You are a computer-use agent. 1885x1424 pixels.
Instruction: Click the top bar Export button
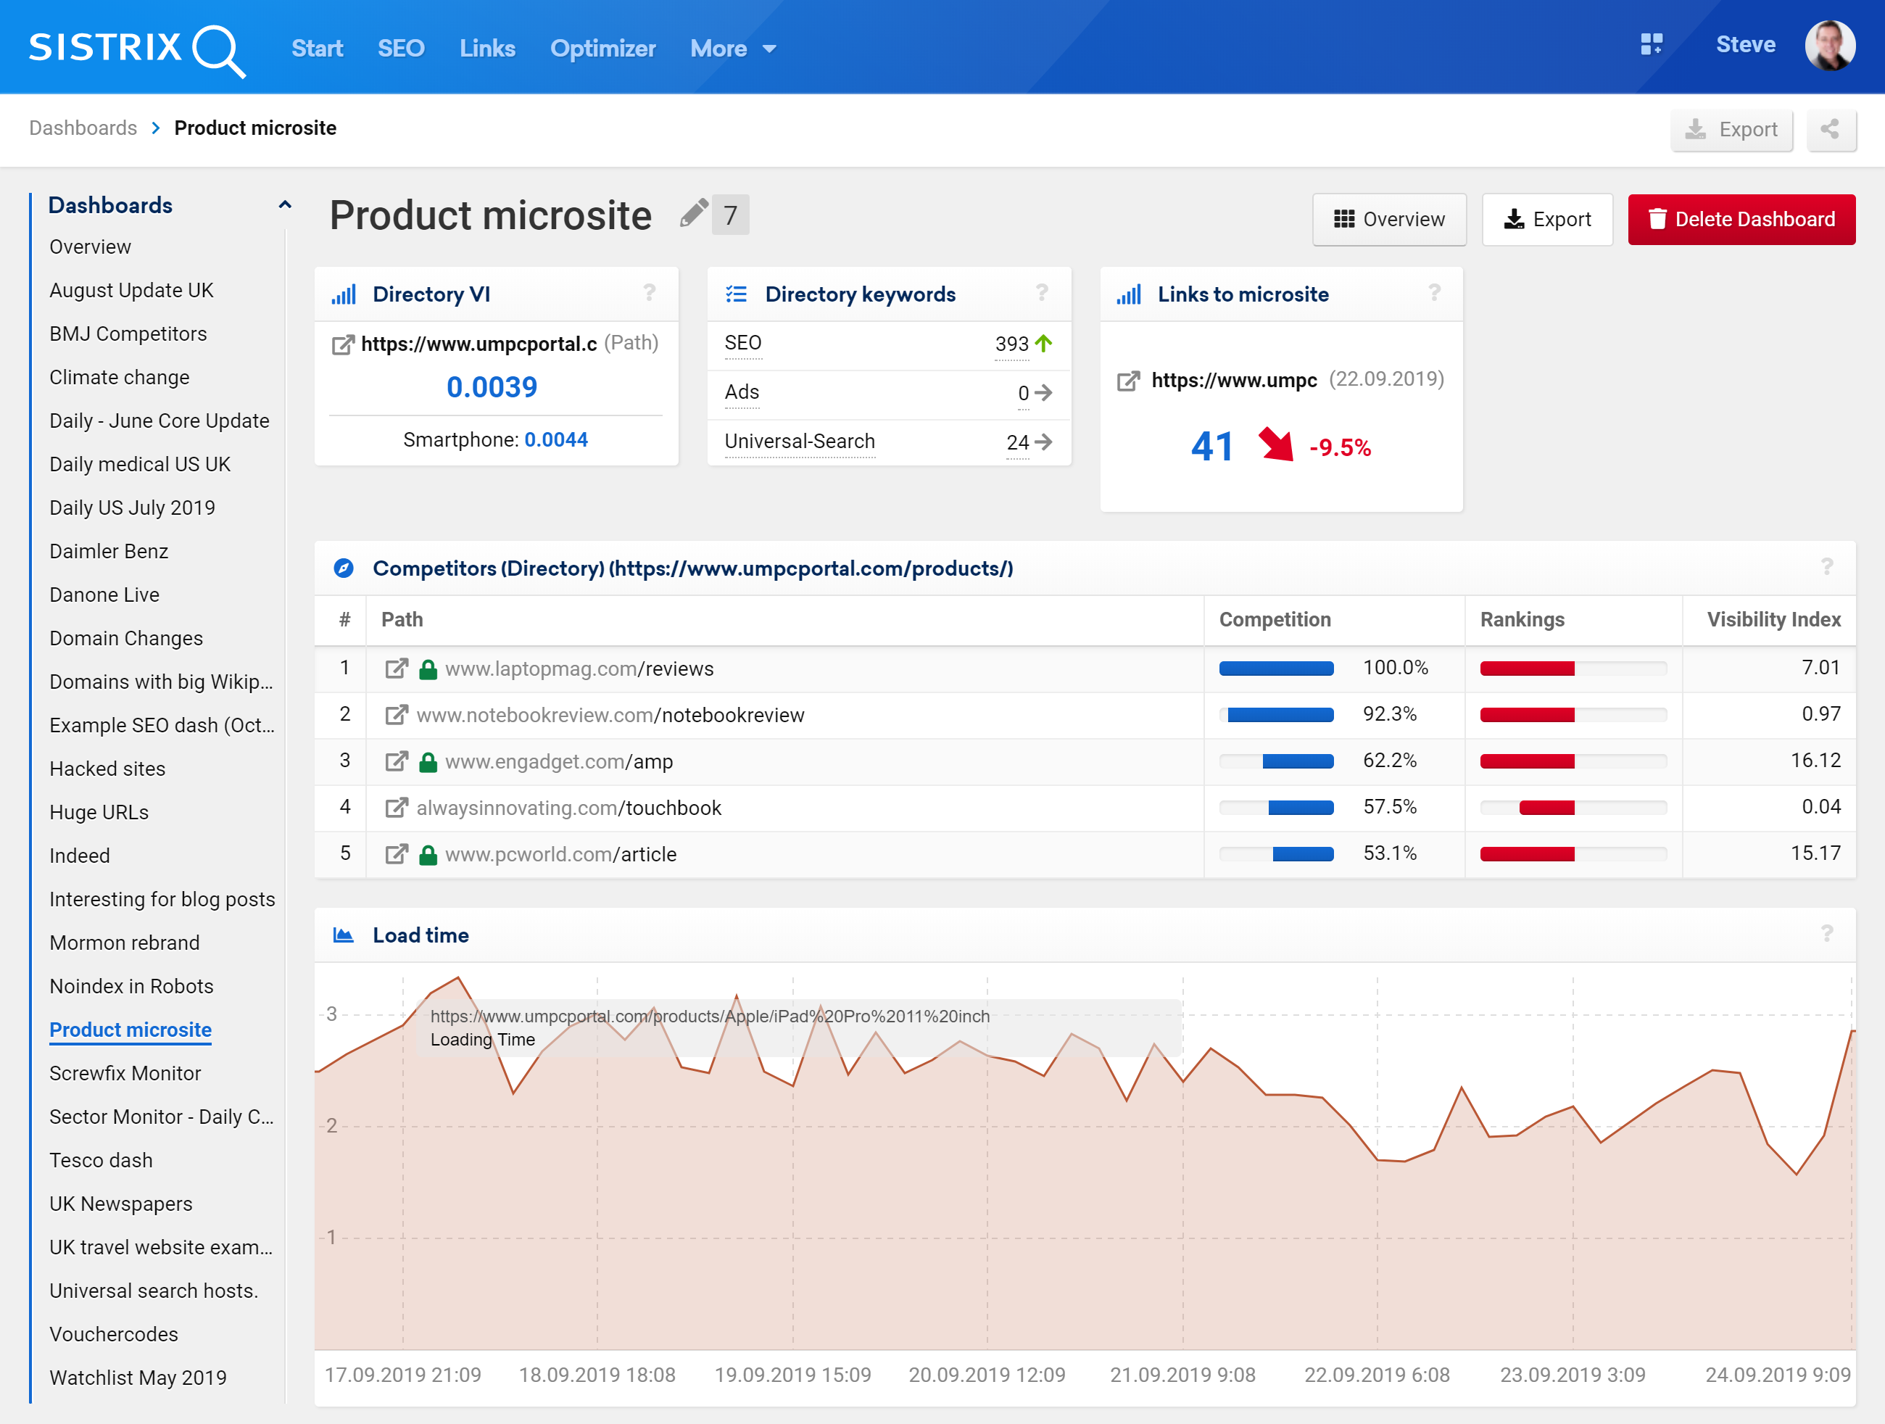coord(1731,130)
